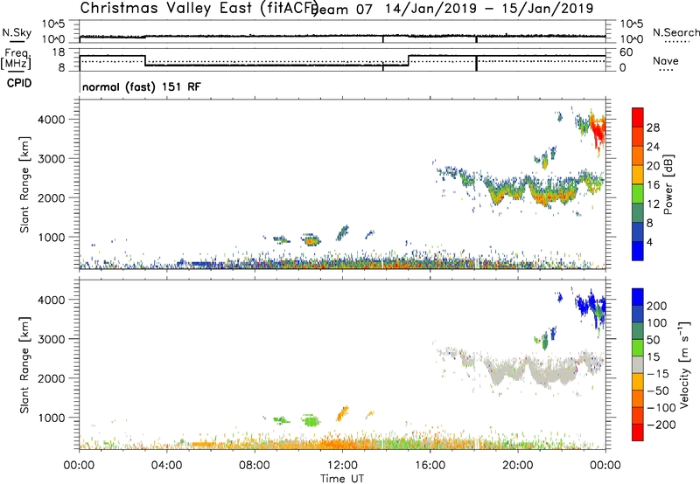
Task: Click the red high-power echo patch near 4000 km
Action: coord(598,131)
